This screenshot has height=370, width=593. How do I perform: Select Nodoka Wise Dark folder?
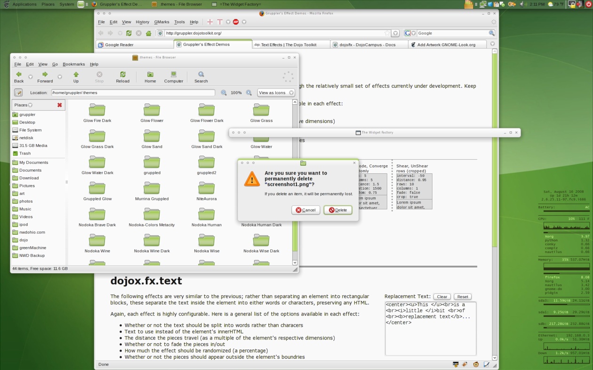261,244
